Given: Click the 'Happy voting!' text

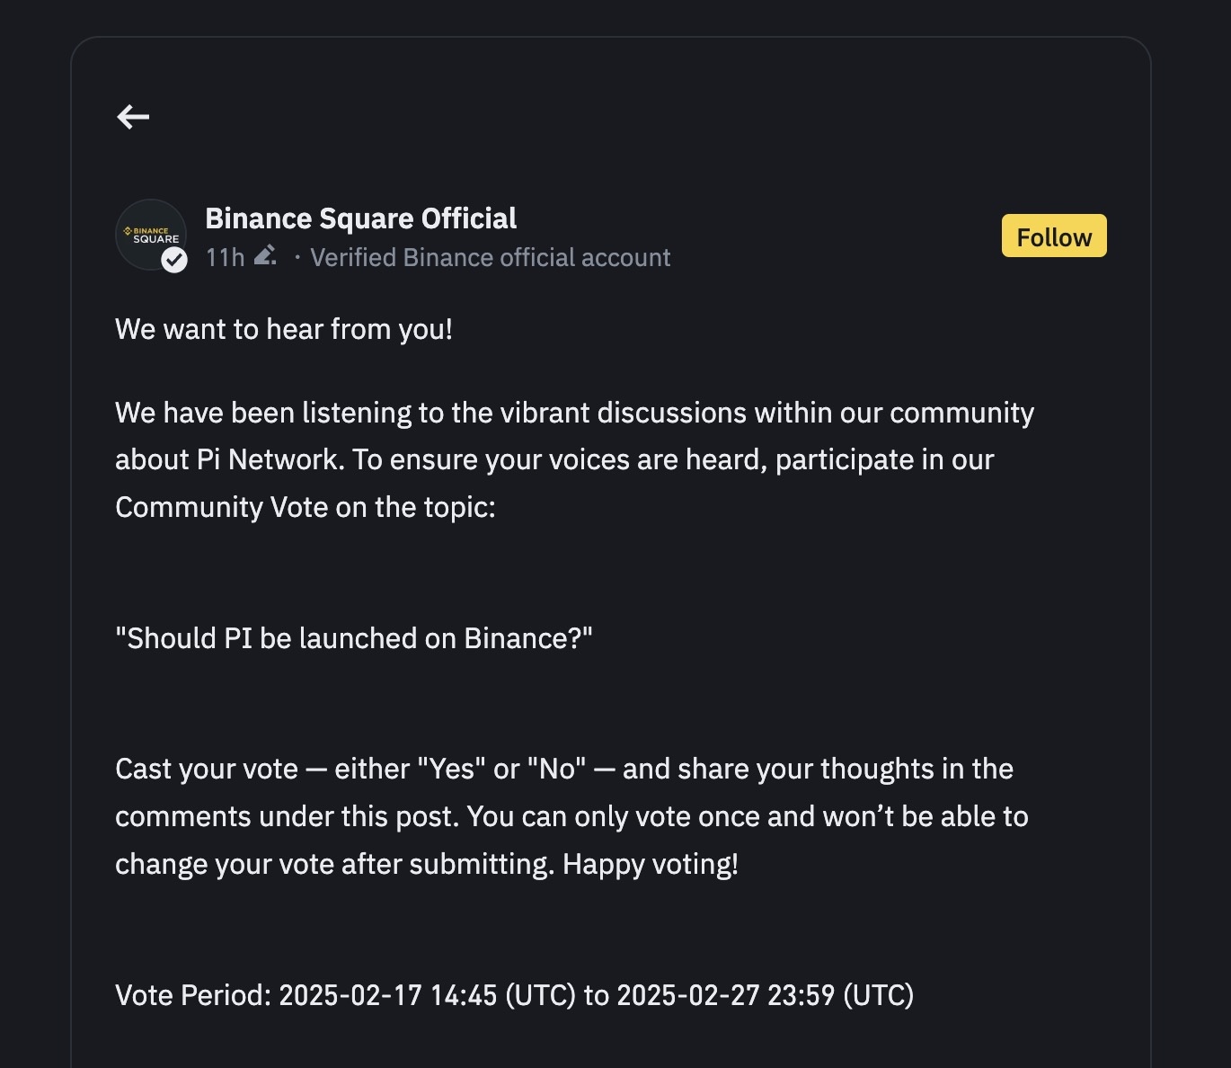Looking at the screenshot, I should tap(651, 864).
